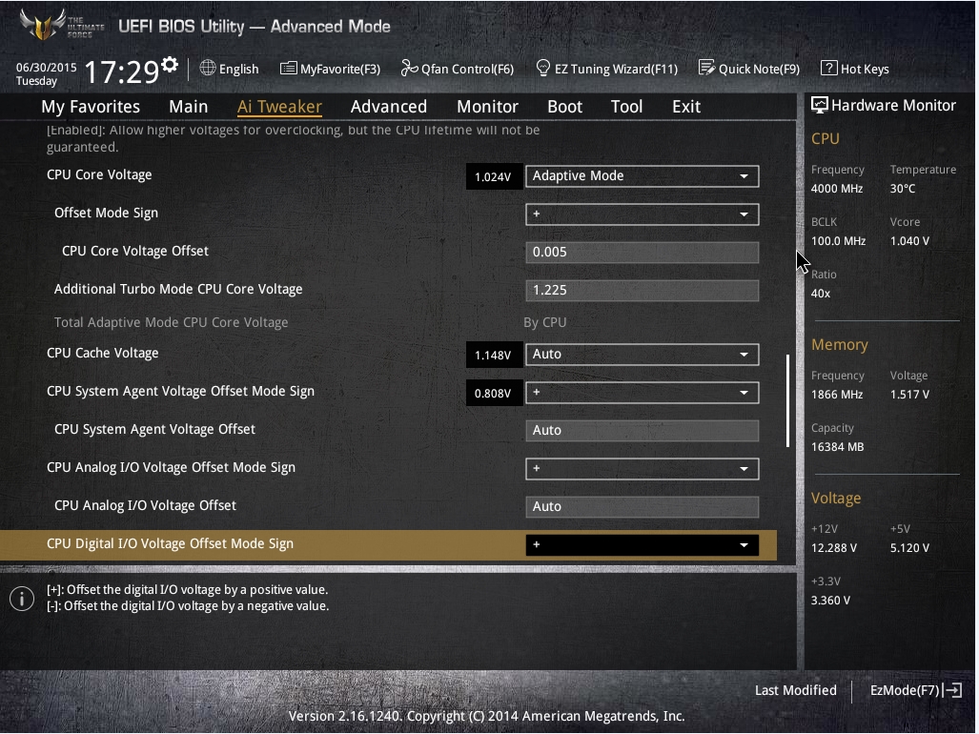Click CPU Analog I/O Voltage Offset Auto field

click(642, 507)
